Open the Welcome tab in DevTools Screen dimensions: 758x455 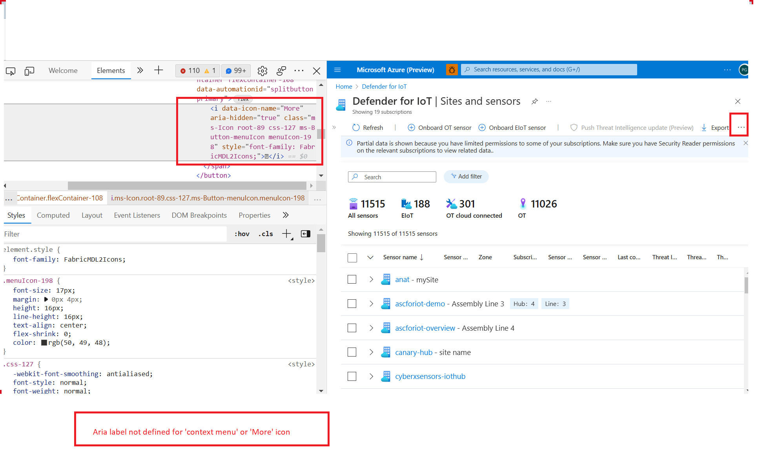click(x=63, y=71)
